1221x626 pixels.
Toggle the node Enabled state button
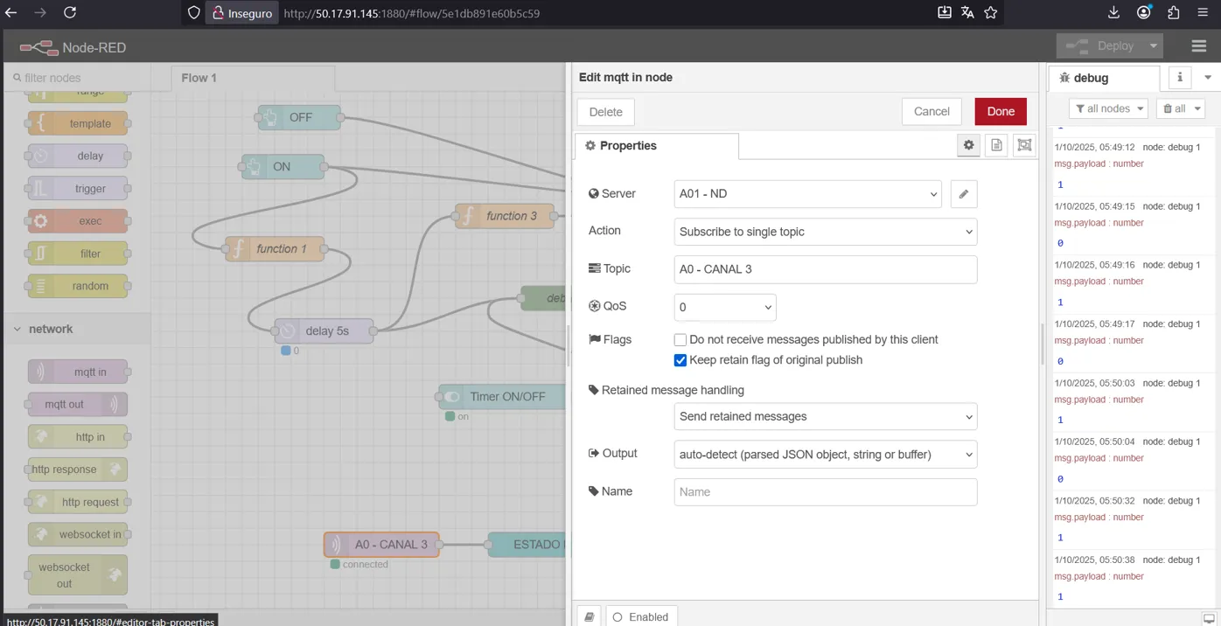click(641, 617)
